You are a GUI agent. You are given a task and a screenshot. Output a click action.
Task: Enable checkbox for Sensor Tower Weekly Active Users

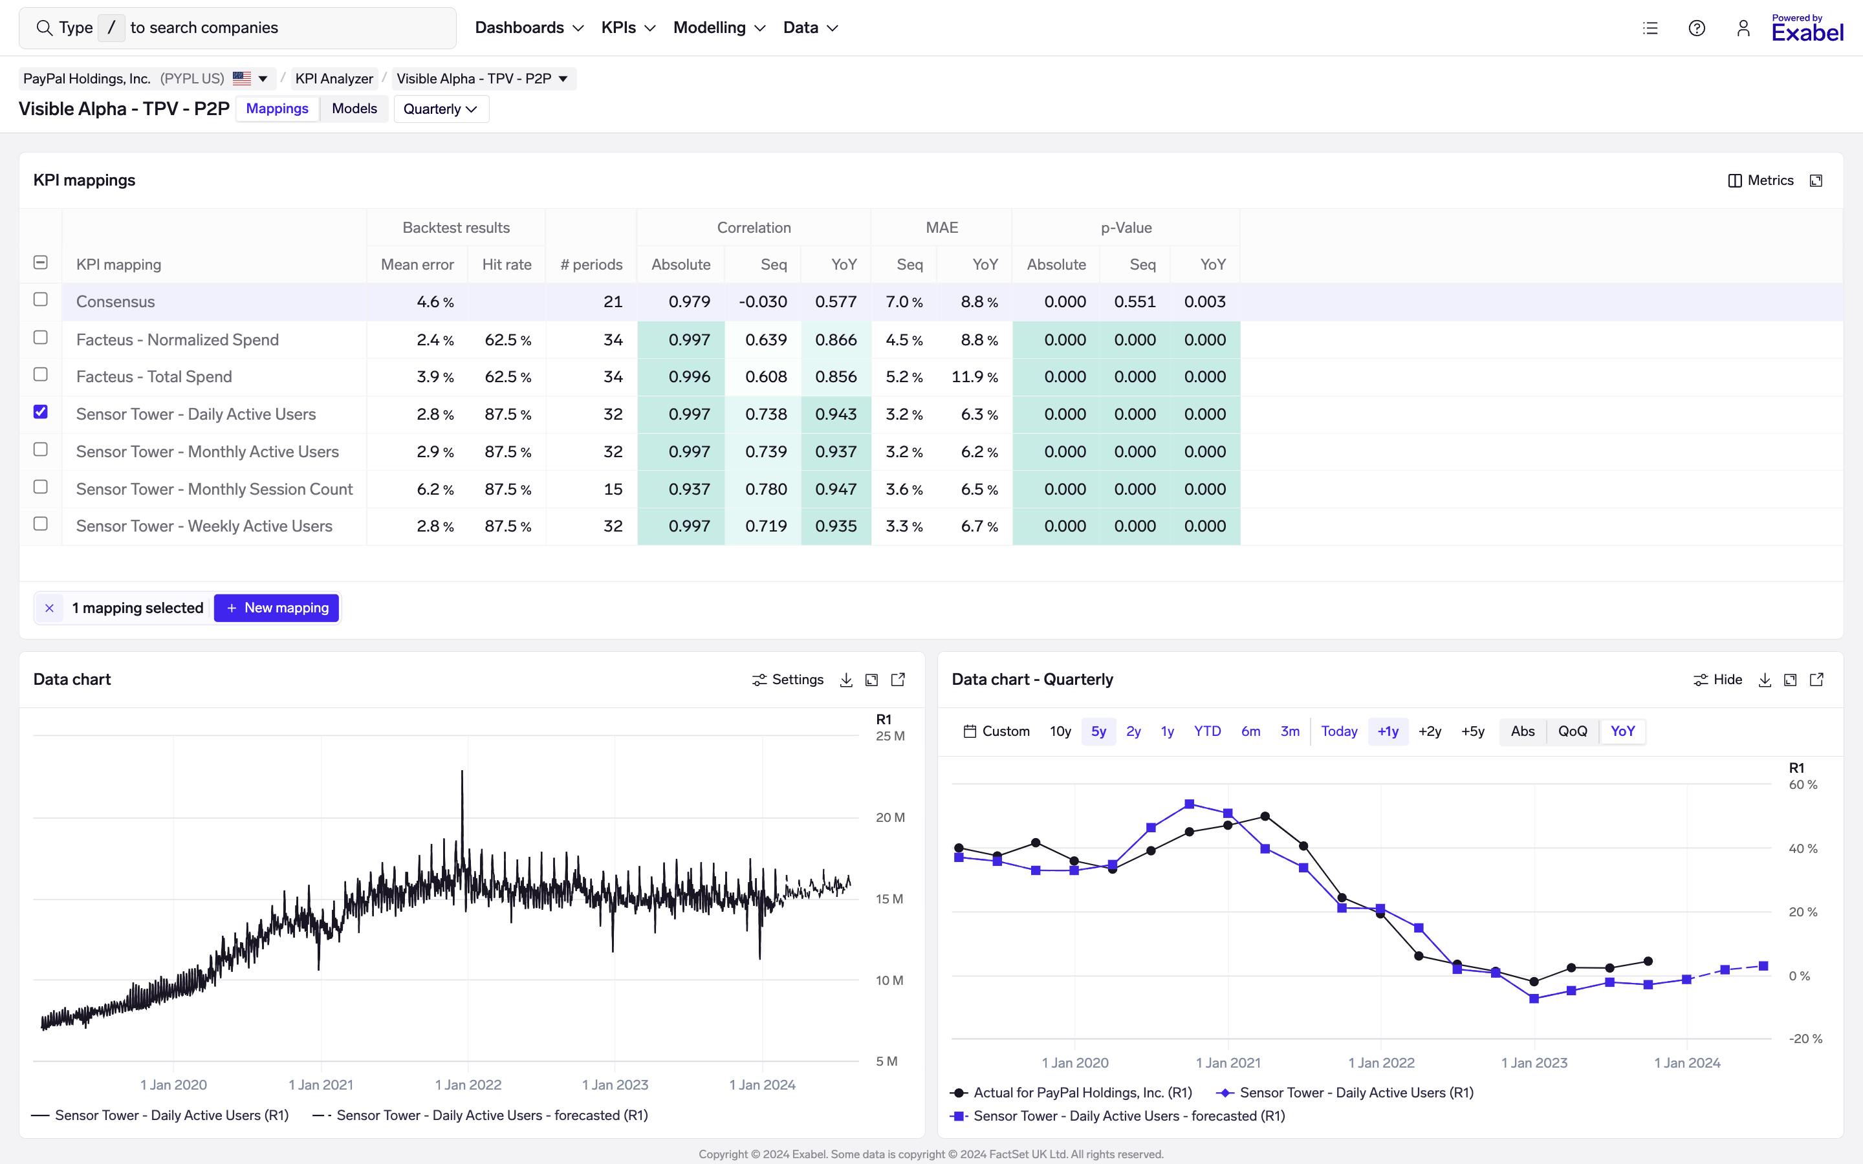pos(40,524)
